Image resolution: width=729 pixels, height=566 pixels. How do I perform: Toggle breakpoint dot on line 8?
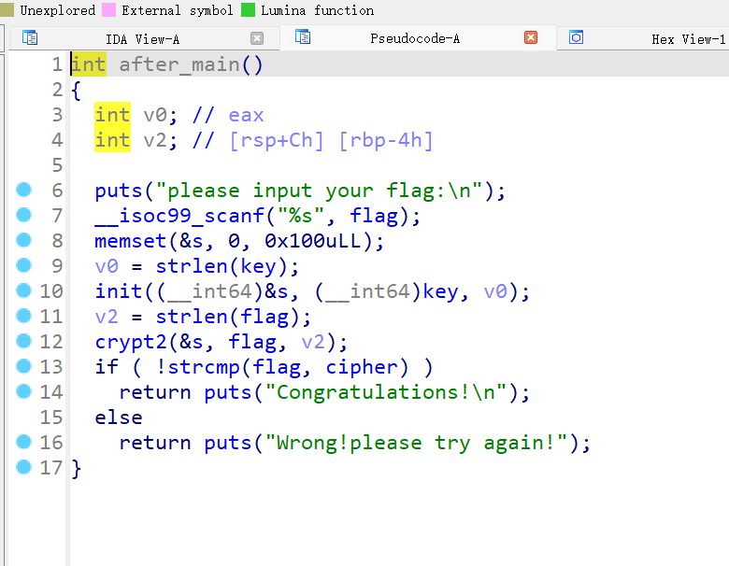tap(23, 240)
